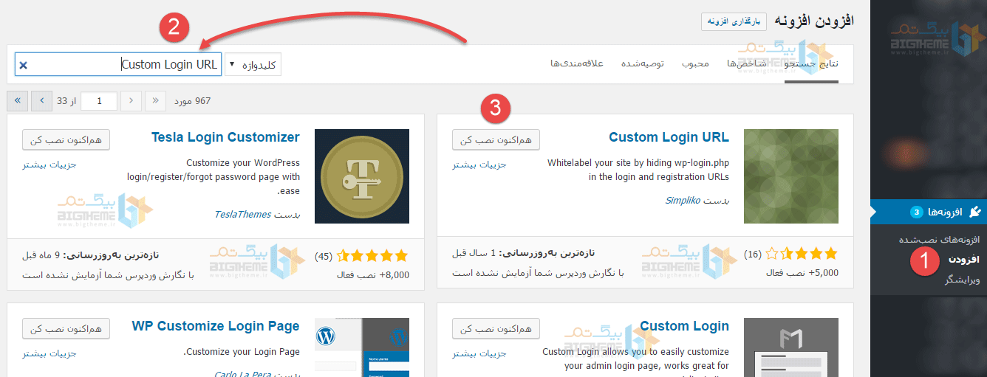Screen dimensions: 987x377
Task: Open the کلیدواژه search type dropdown
Action: tap(253, 65)
